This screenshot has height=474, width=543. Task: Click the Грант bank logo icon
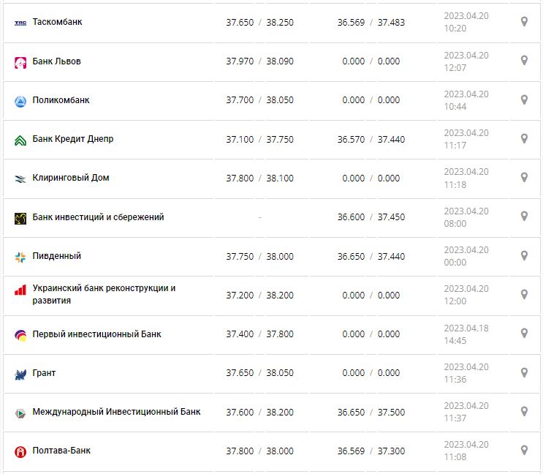[20, 374]
